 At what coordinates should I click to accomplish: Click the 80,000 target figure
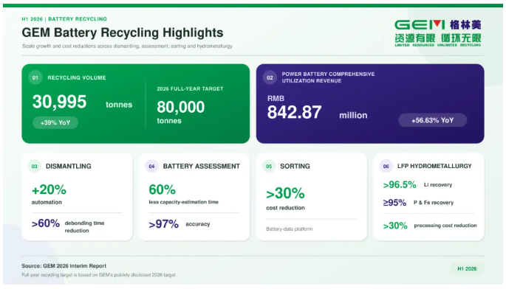181,107
